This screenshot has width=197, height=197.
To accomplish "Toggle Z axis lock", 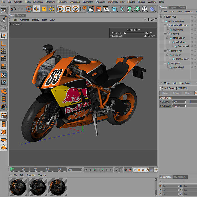I will 76,9.
